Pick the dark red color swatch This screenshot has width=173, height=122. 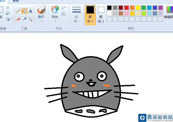point(121,8)
